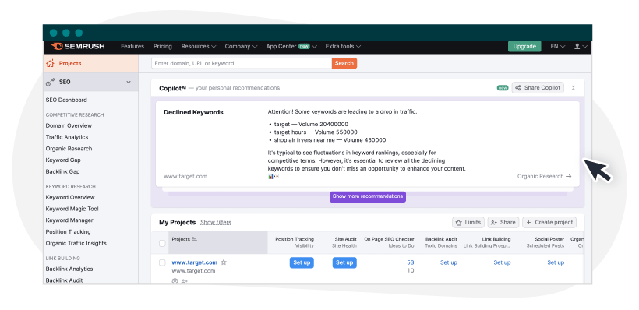639x310 pixels.
Task: Open the EN language dropdown
Action: (557, 47)
